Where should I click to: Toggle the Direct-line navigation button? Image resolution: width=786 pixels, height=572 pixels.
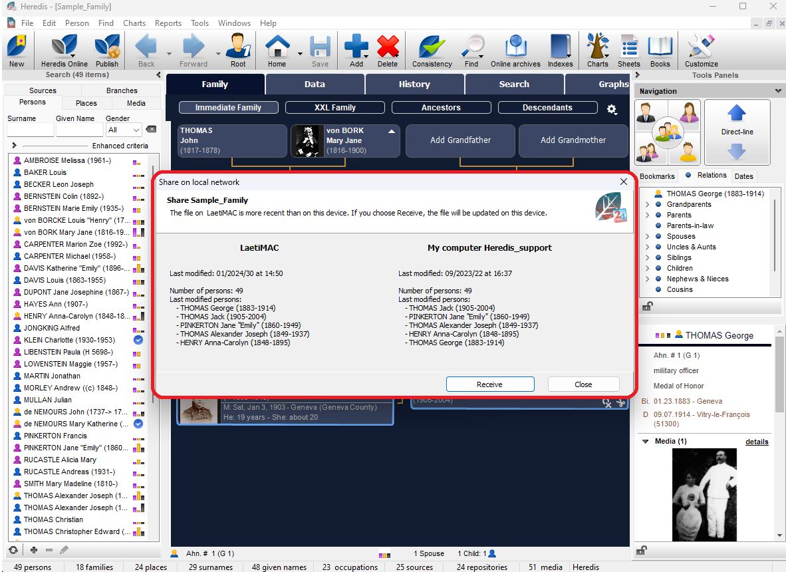737,132
